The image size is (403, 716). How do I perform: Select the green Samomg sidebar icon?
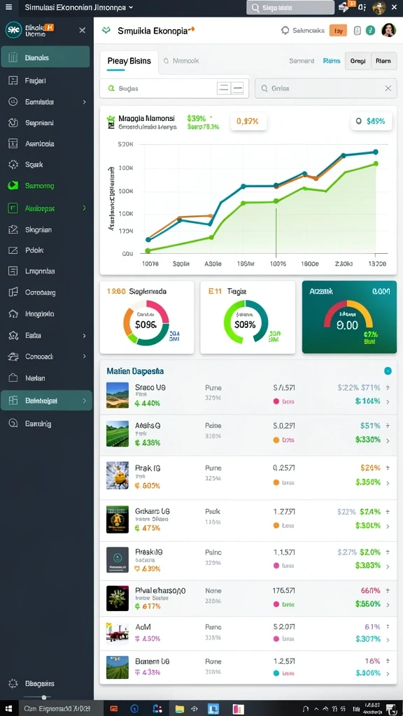13,185
